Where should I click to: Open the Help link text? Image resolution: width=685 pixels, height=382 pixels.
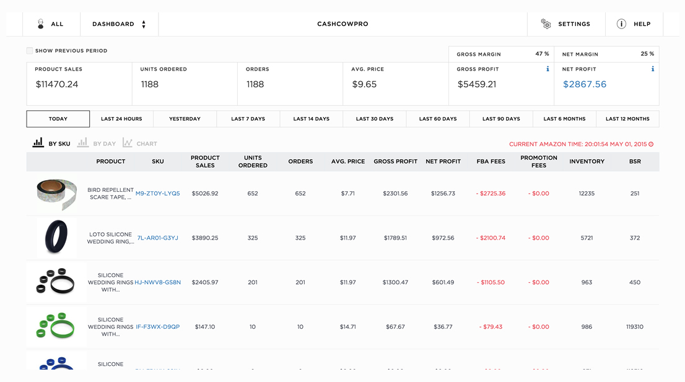(x=642, y=24)
